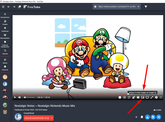Screen dimensions: 165x122
Task: Open fifth subscribed channel avatar in sidebar
Action: [x=5, y=105]
